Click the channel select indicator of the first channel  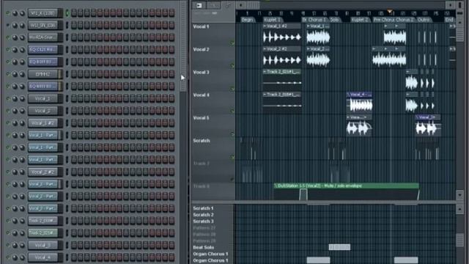(x=67, y=13)
